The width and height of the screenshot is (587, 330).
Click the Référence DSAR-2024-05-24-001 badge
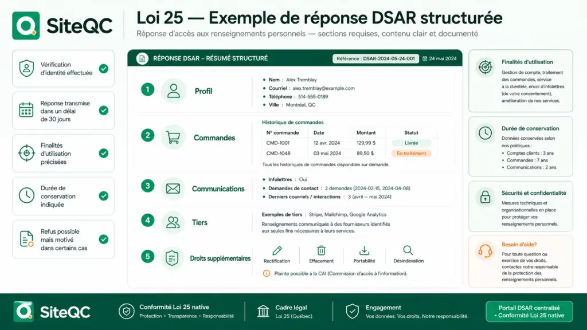pos(375,59)
